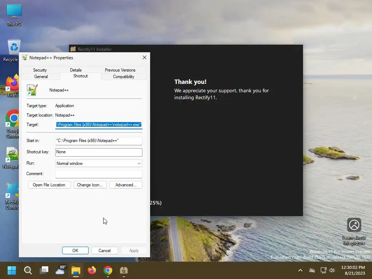Select the Notepad++ desktop shortcut

pos(11,158)
